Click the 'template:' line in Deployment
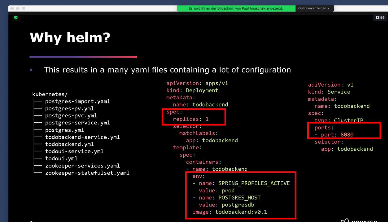Viewport: 388px width, 222px height. point(187,147)
